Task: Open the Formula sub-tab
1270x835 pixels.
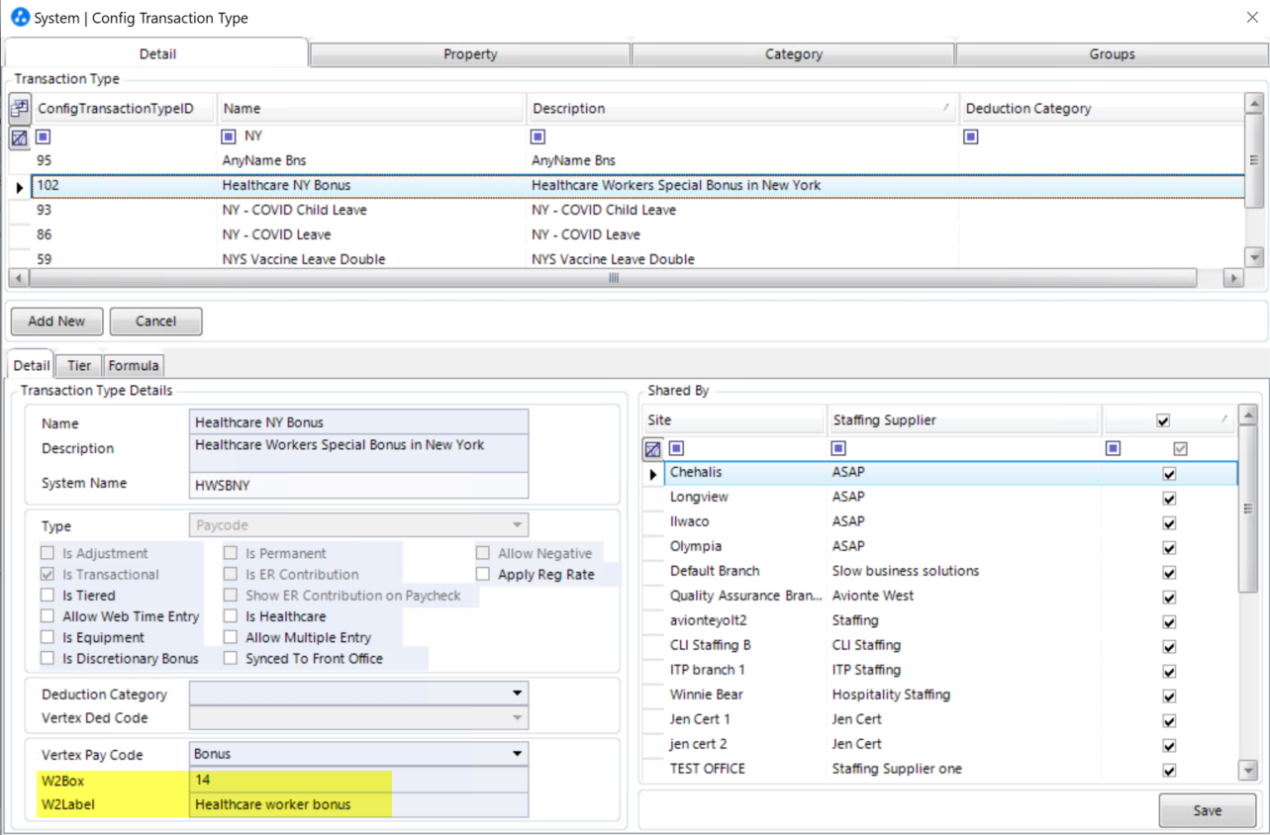Action: pyautogui.click(x=134, y=366)
